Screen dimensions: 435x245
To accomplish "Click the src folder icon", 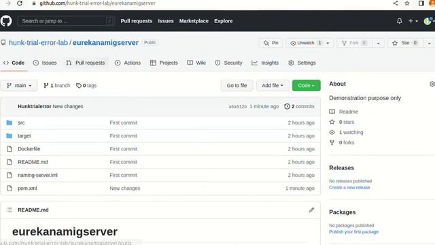I will tap(9, 122).
